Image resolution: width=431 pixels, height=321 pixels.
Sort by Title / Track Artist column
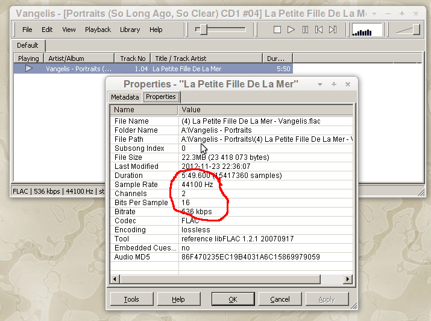point(207,59)
